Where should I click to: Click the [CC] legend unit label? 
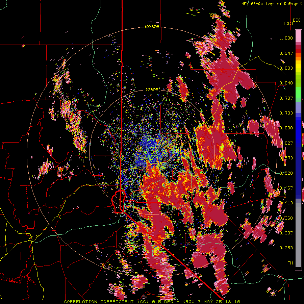(x=288, y=23)
